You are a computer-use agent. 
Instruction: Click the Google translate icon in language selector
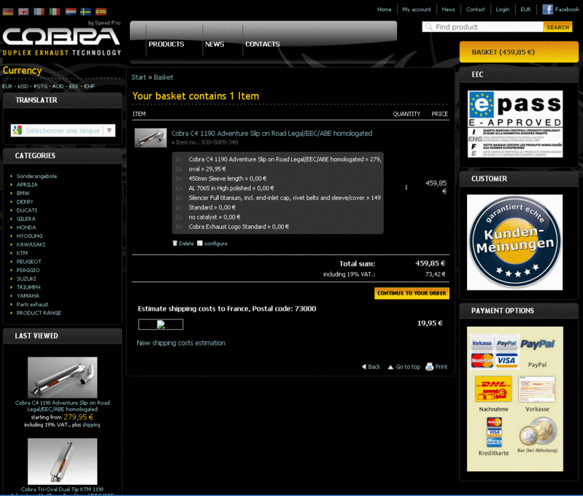pyautogui.click(x=17, y=130)
